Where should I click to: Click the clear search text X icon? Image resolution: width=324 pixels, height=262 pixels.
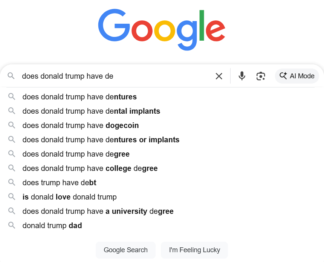coord(219,76)
